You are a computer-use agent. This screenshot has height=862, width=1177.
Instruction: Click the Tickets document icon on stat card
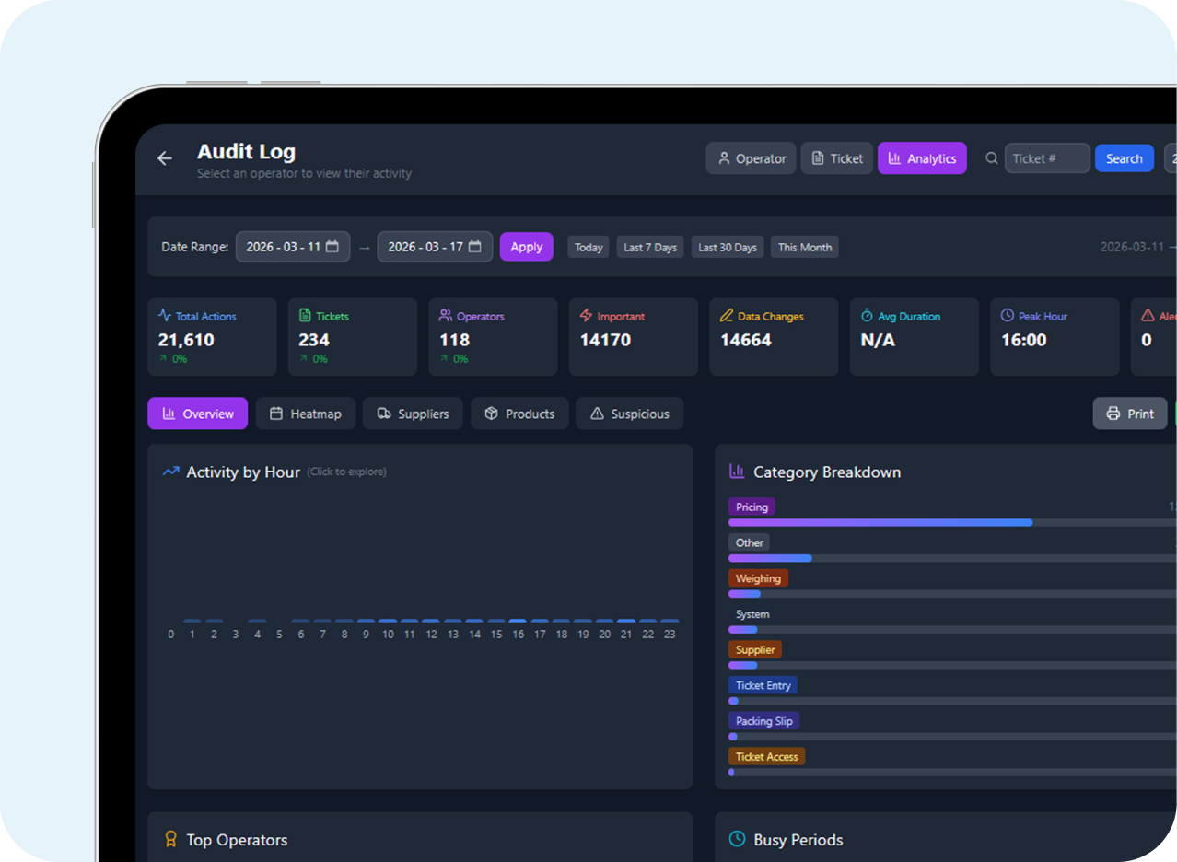(305, 315)
